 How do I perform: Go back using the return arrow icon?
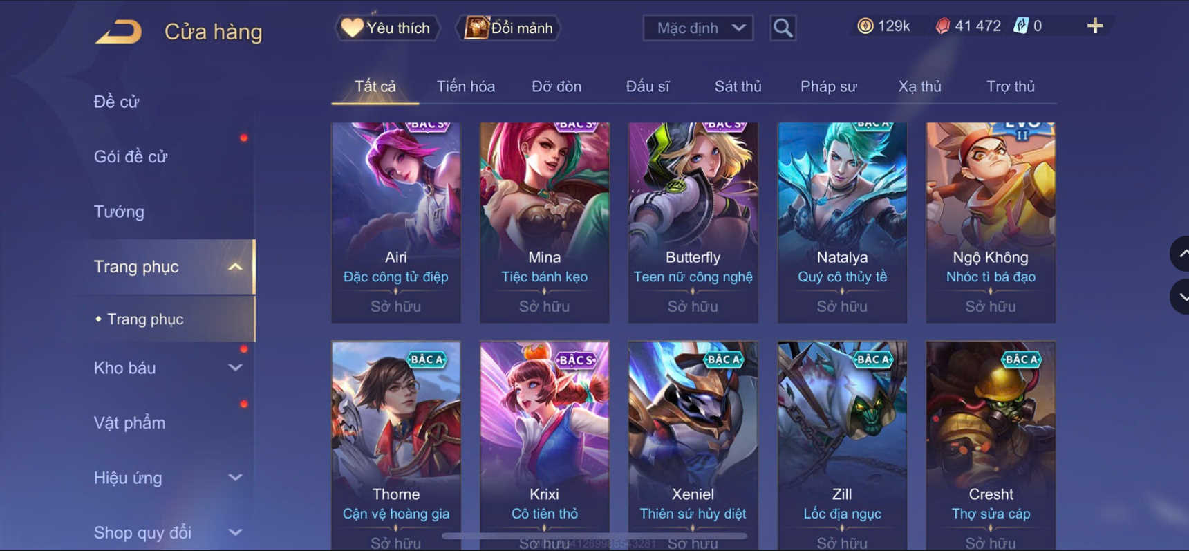tap(118, 32)
